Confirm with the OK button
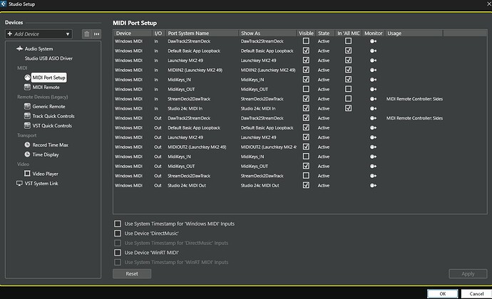This screenshot has height=299, width=492. pos(443,294)
